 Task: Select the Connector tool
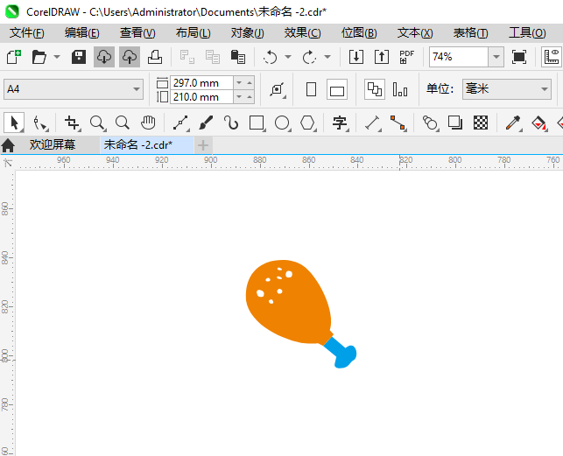click(398, 123)
